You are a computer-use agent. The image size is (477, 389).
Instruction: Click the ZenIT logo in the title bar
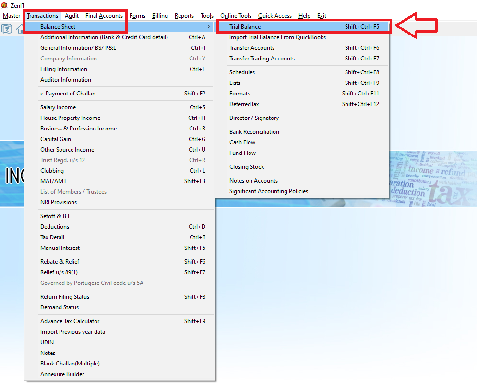[4, 5]
